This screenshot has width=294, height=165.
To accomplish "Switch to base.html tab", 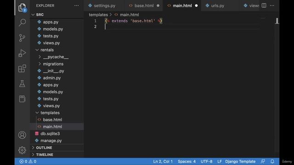I will click(x=144, y=5).
